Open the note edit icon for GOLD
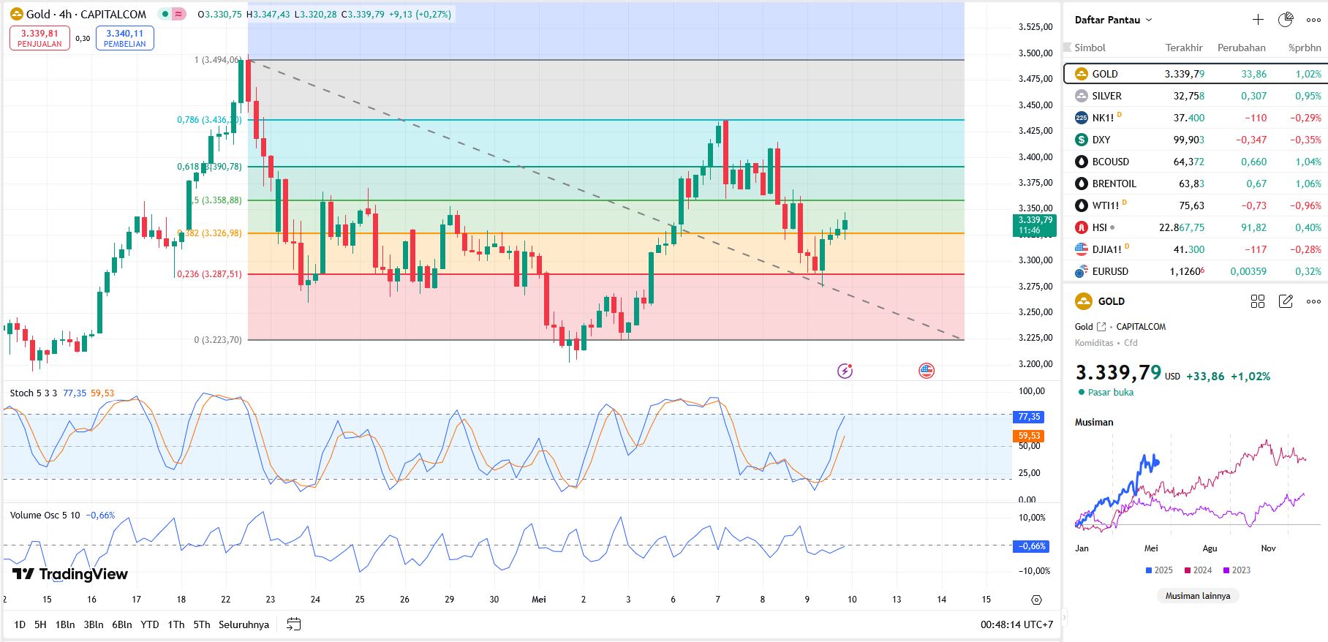 pos(1286,301)
